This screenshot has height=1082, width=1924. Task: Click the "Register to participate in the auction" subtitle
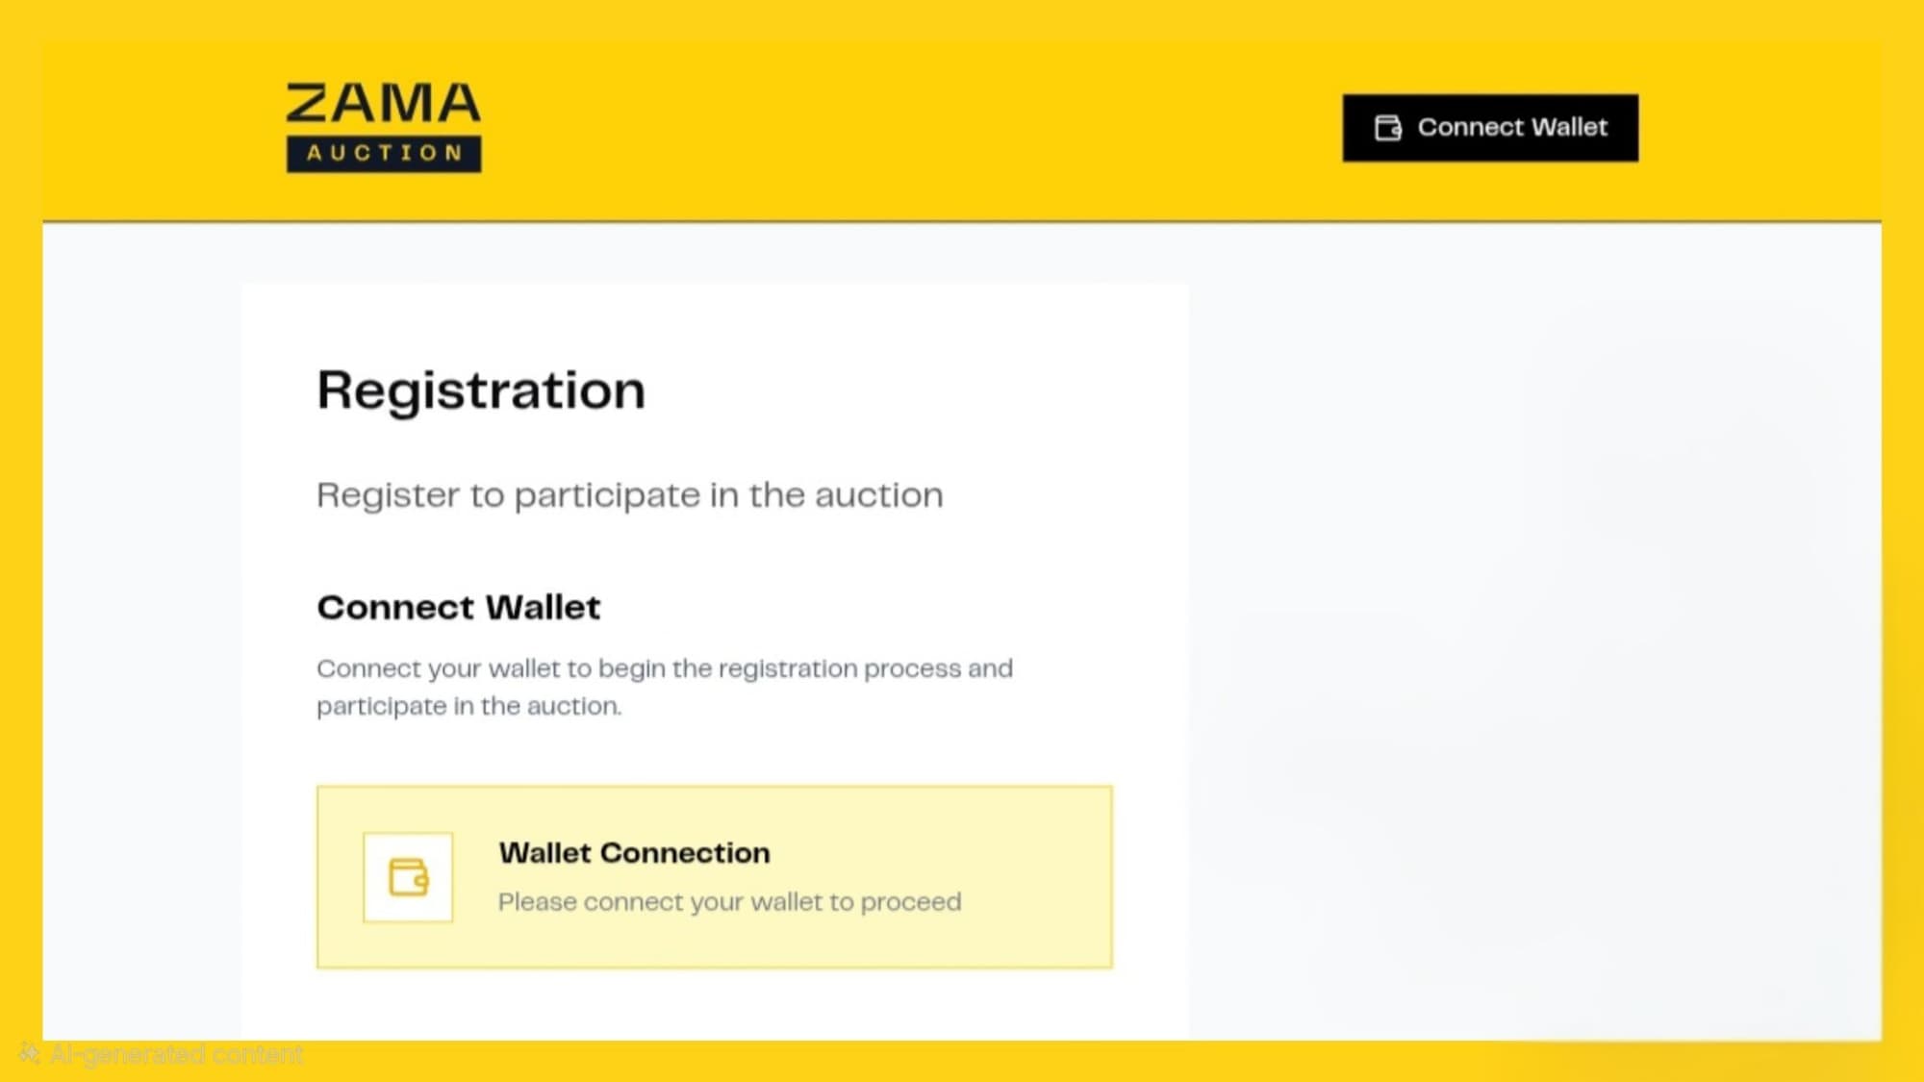(629, 495)
